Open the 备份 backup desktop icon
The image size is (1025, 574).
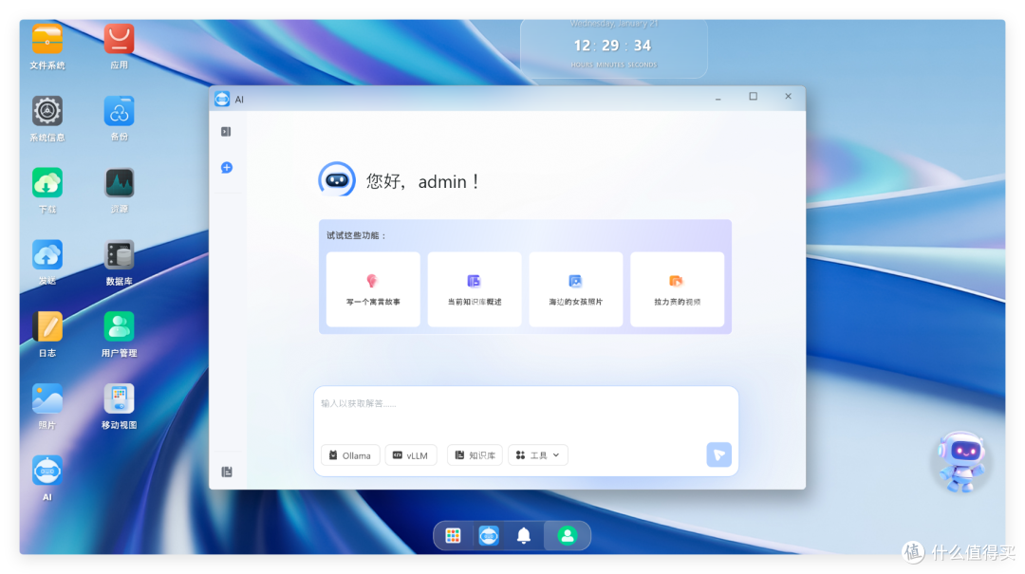(x=119, y=111)
